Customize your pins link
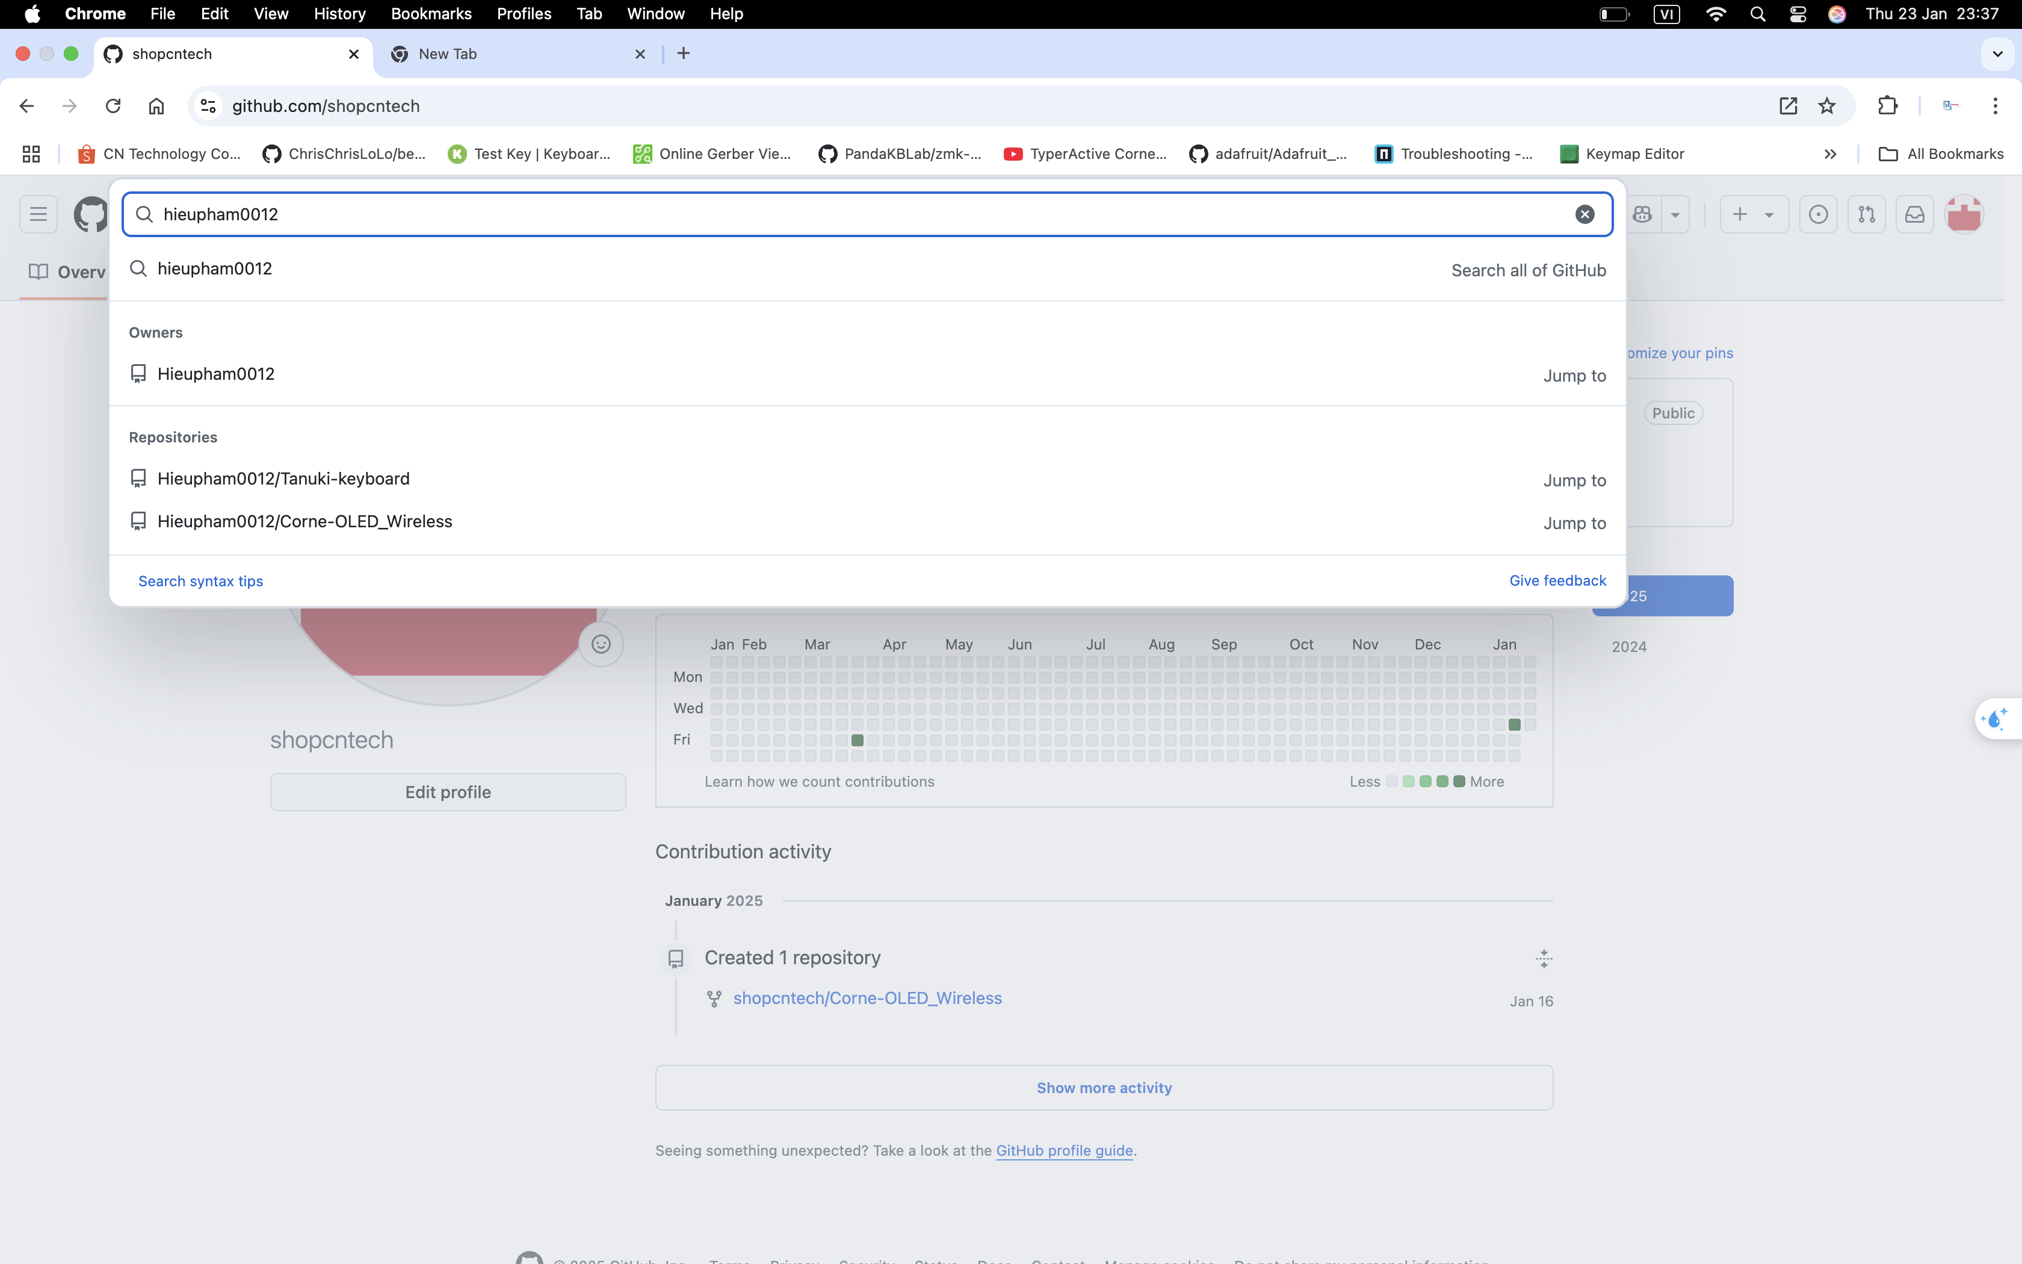This screenshot has width=2022, height=1264. [1680, 353]
